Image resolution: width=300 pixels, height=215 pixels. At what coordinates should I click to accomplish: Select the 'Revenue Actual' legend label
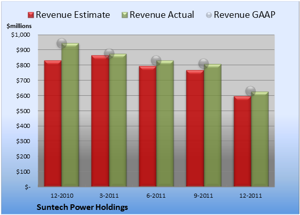[x=162, y=15]
